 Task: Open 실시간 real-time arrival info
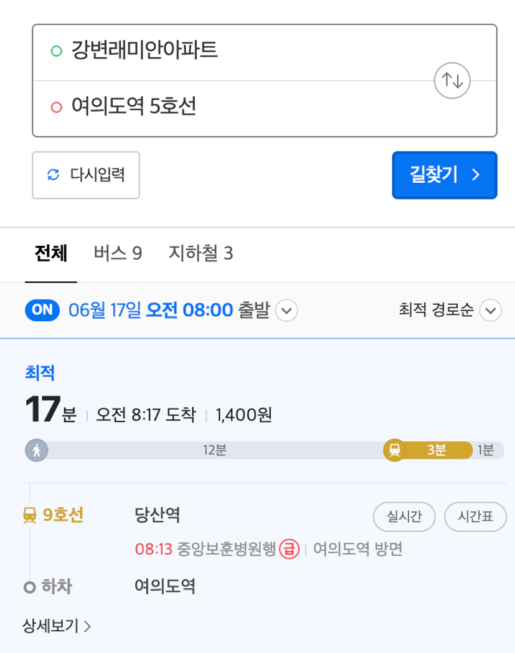pyautogui.click(x=404, y=516)
